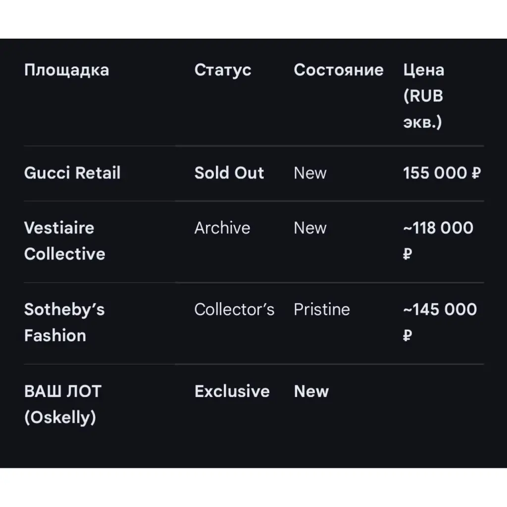This screenshot has height=507, width=507.
Task: Click the 155 000 ₽ price
Action: (x=442, y=173)
